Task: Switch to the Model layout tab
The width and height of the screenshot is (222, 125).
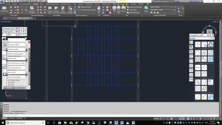Action: [5, 118]
